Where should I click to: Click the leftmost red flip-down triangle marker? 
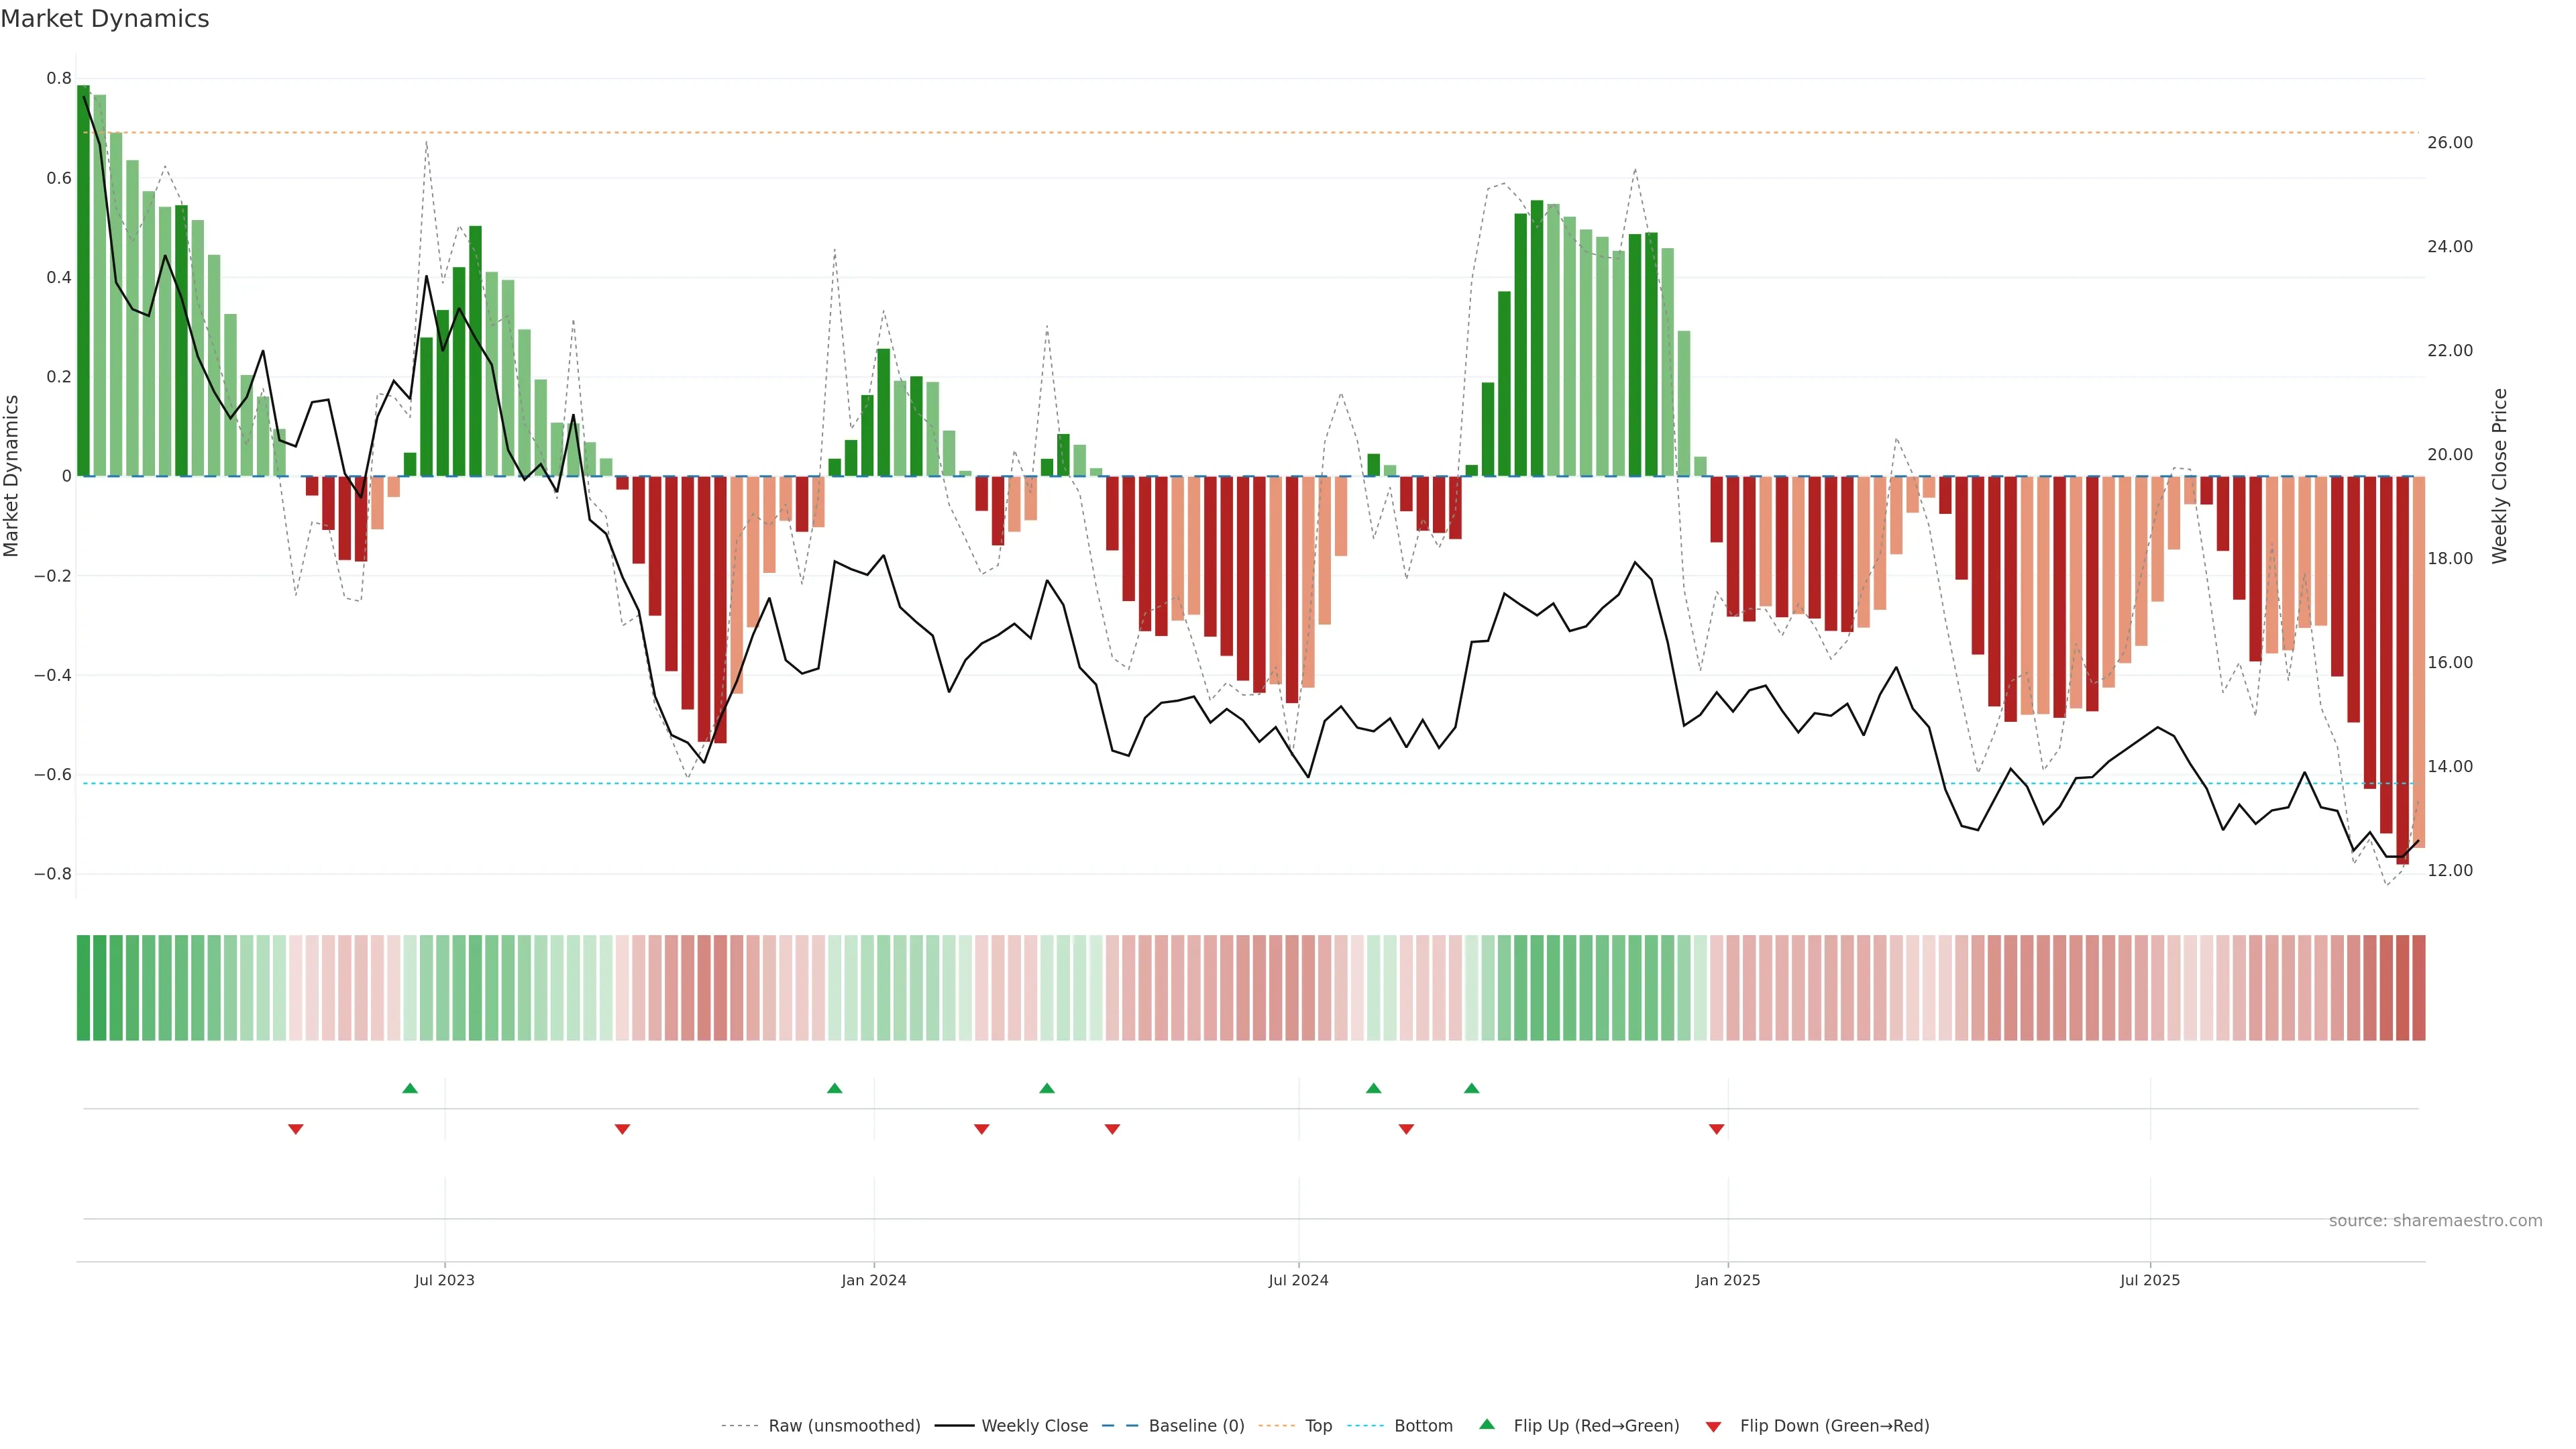coord(296,1129)
